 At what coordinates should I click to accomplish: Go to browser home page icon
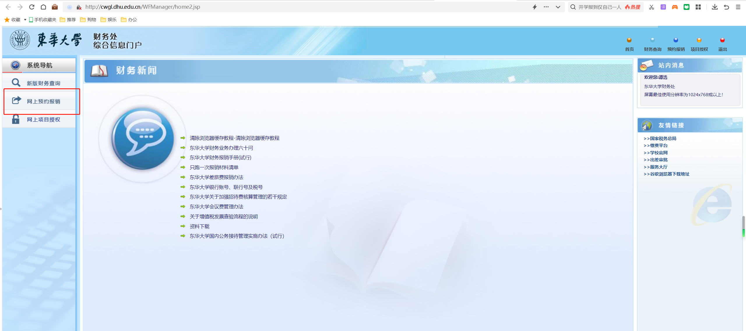tap(43, 7)
